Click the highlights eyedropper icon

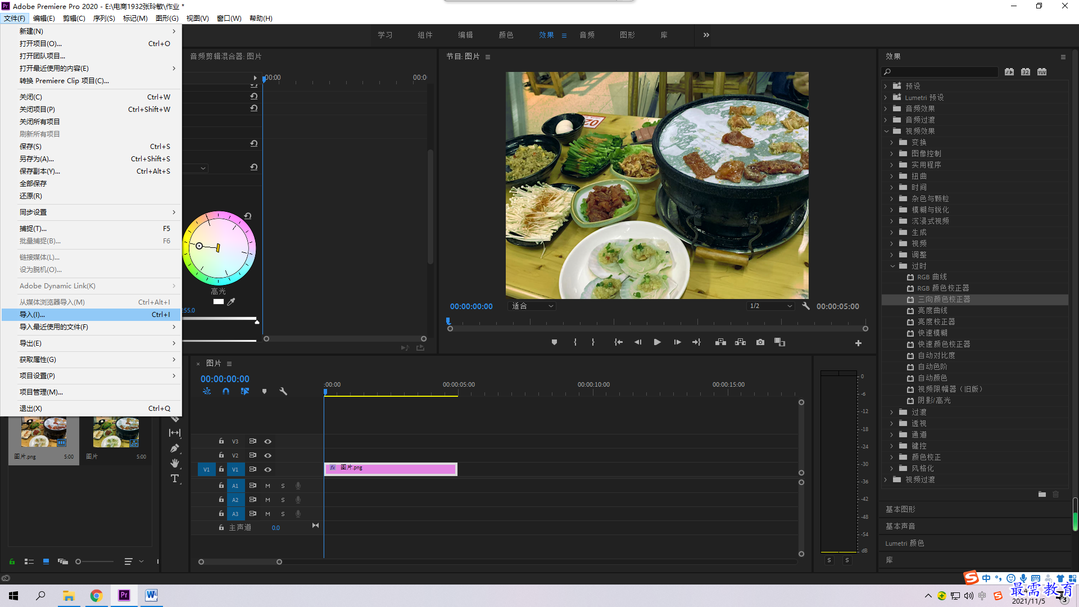231,302
